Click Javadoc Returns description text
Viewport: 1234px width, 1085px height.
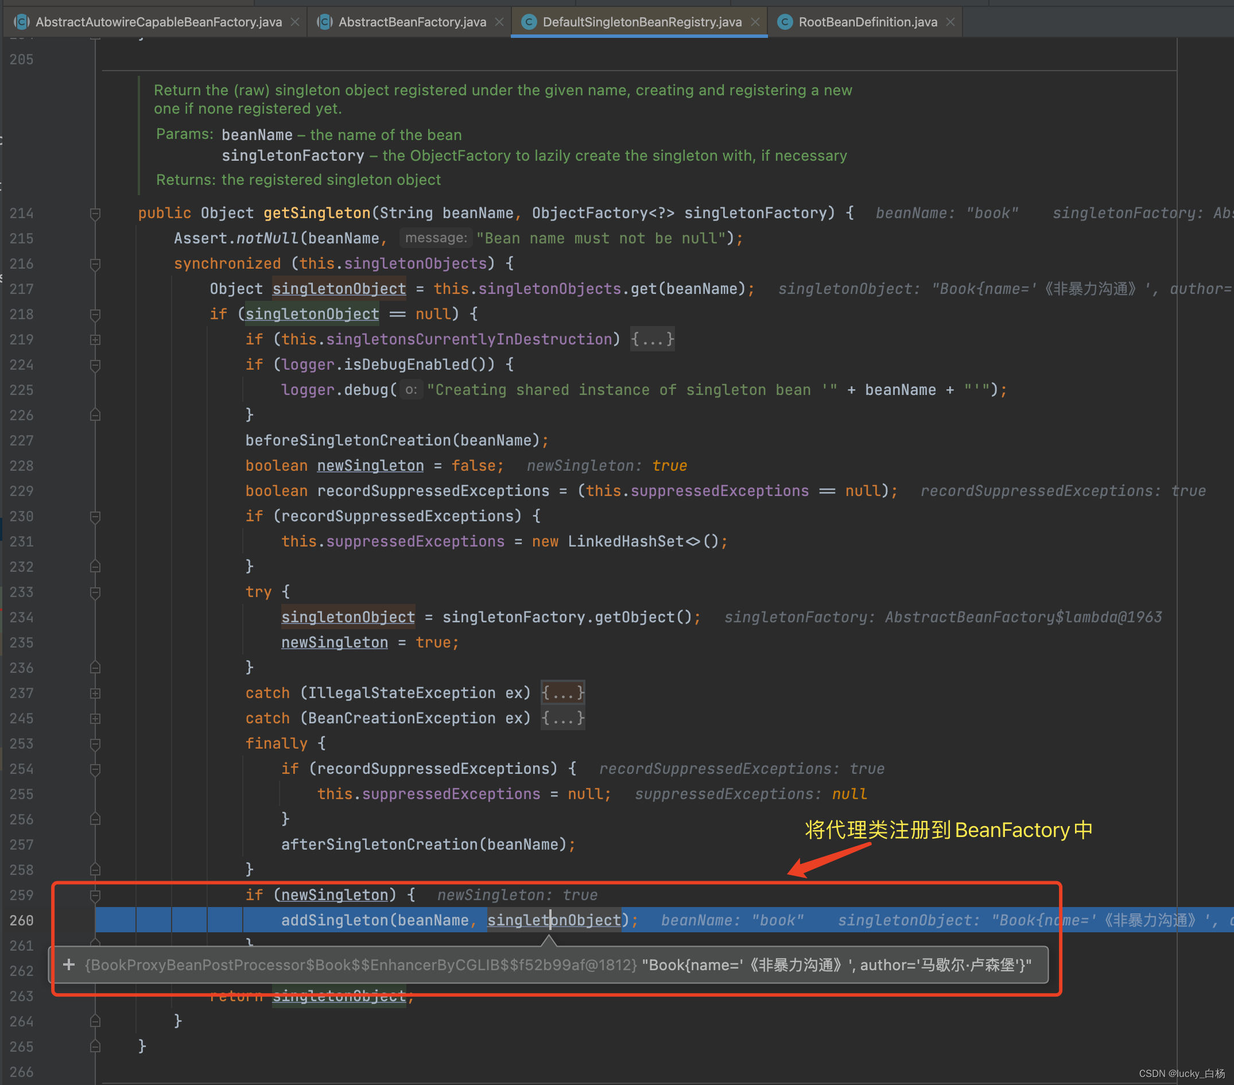click(331, 180)
